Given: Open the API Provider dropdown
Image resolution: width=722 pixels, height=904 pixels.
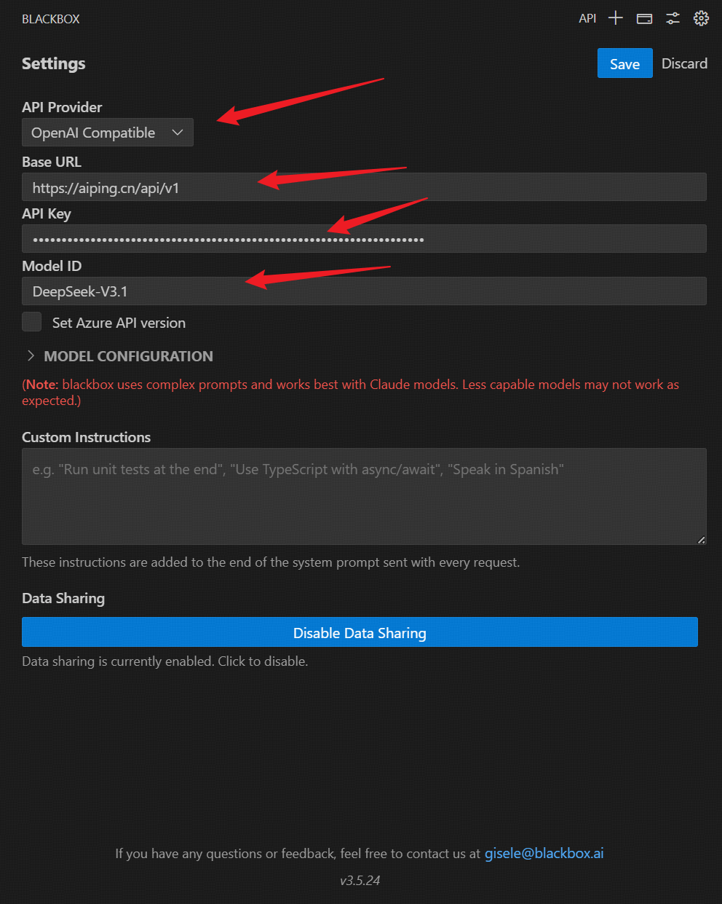Looking at the screenshot, I should coord(107,132).
